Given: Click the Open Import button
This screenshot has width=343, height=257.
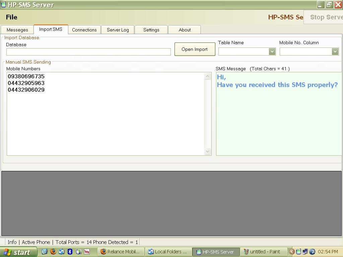Looking at the screenshot, I should 195,49.
